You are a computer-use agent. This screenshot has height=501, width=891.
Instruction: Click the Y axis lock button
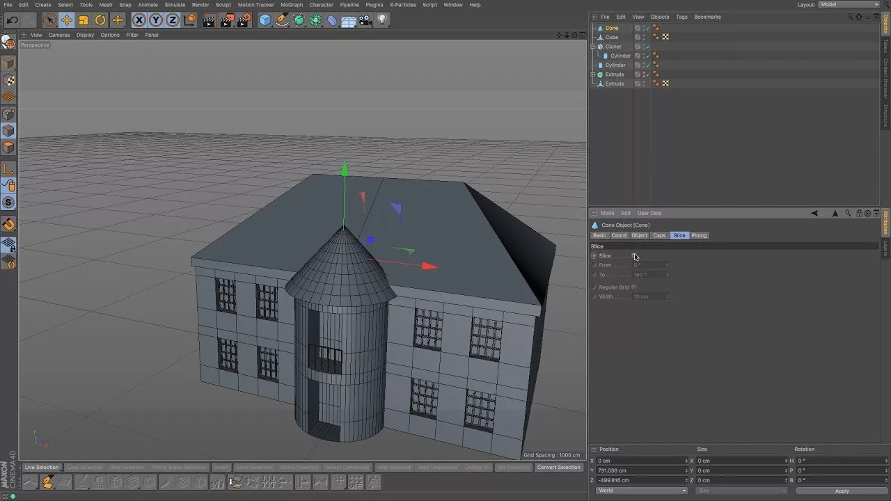(x=155, y=20)
